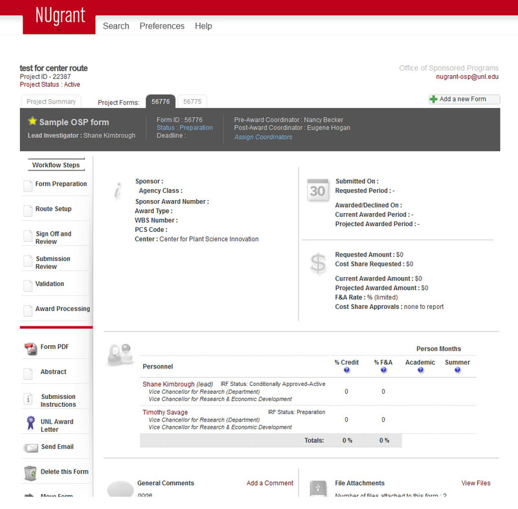This screenshot has height=509, width=518.
Task: Select form tab 56775
Action: click(192, 102)
